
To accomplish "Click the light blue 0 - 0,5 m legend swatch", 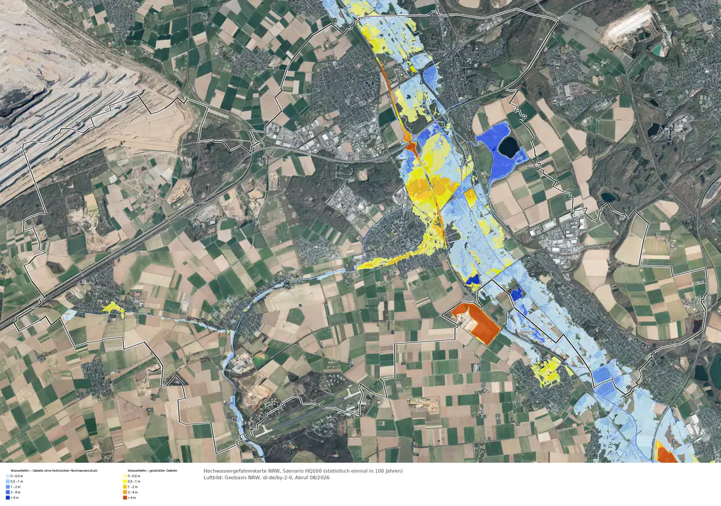I will coord(8,476).
